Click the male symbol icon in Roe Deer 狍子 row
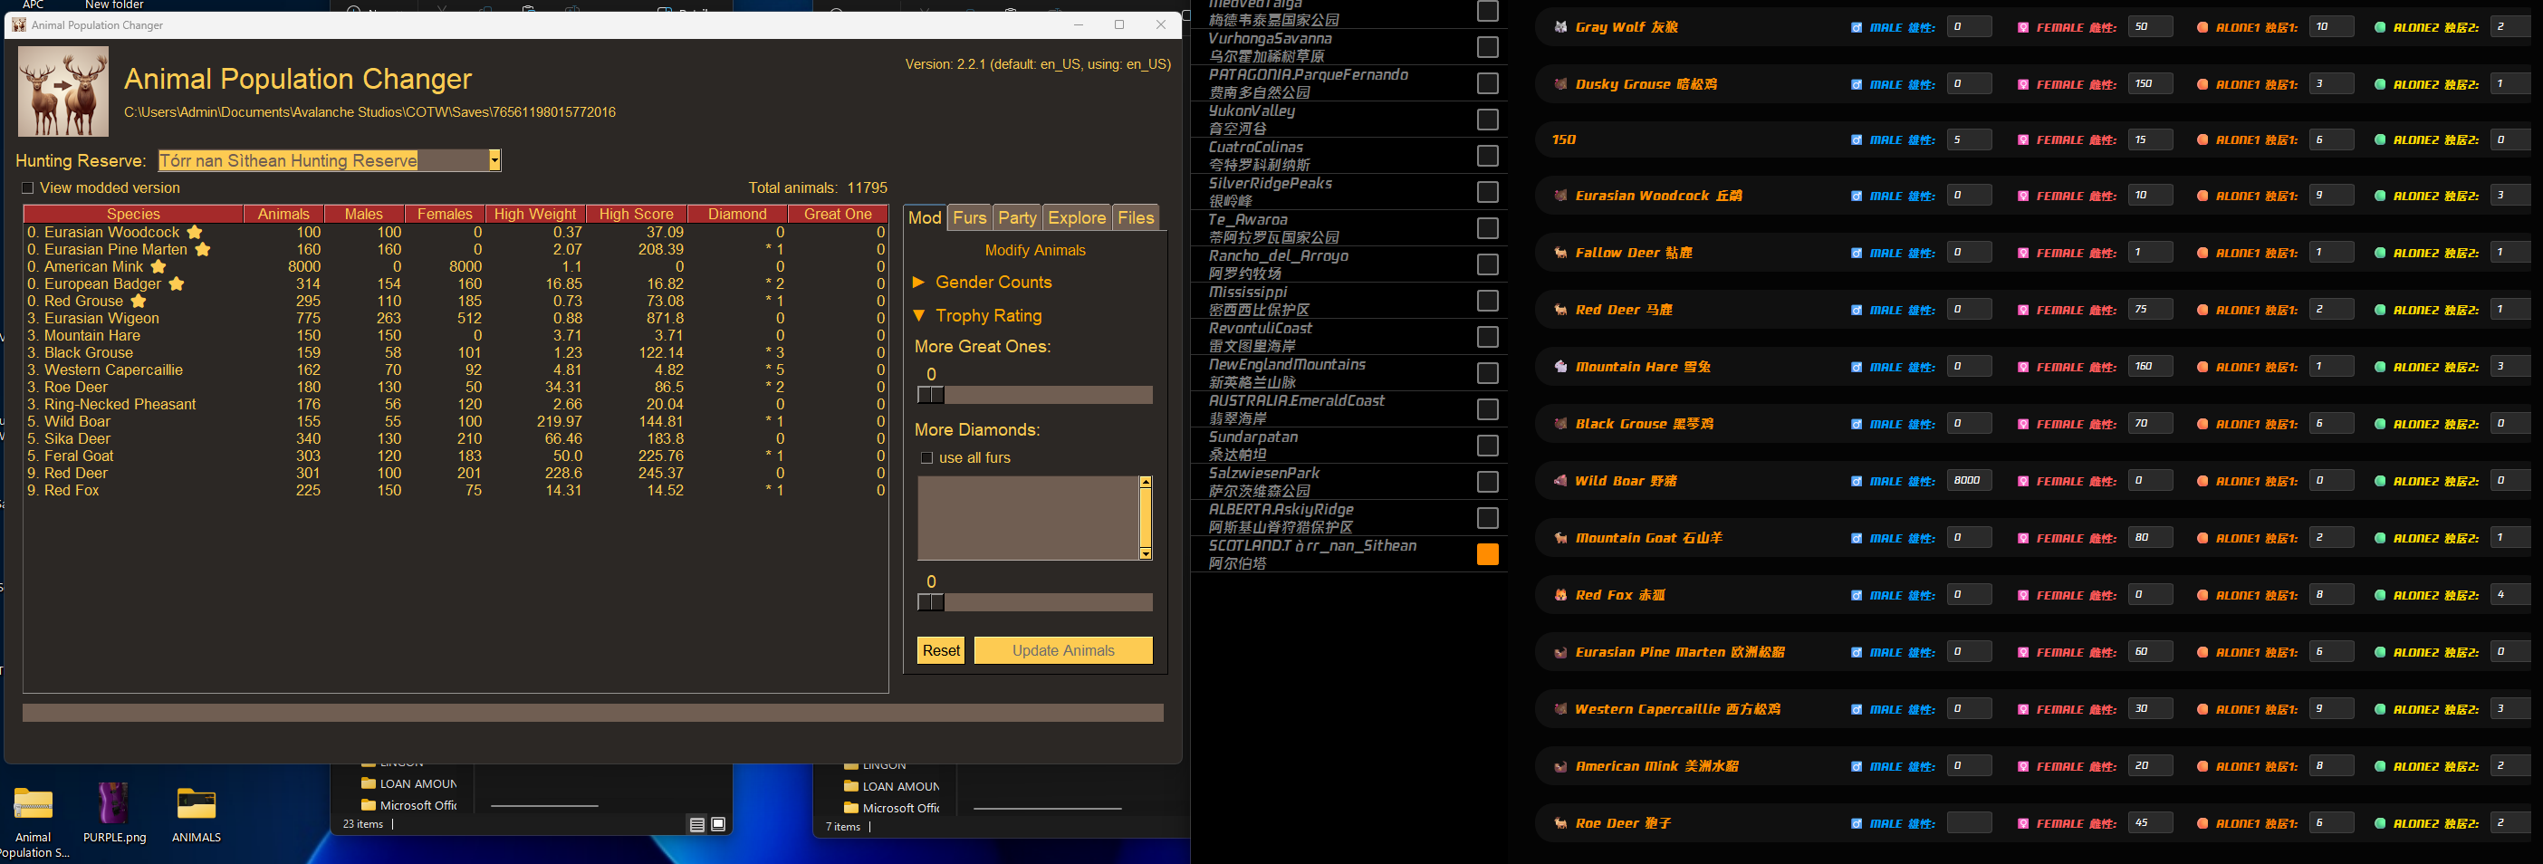Image resolution: width=2543 pixels, height=864 pixels. [1856, 823]
